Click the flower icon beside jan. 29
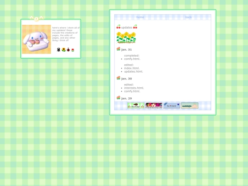Screen dimensions: 248x186 pos(118,97)
